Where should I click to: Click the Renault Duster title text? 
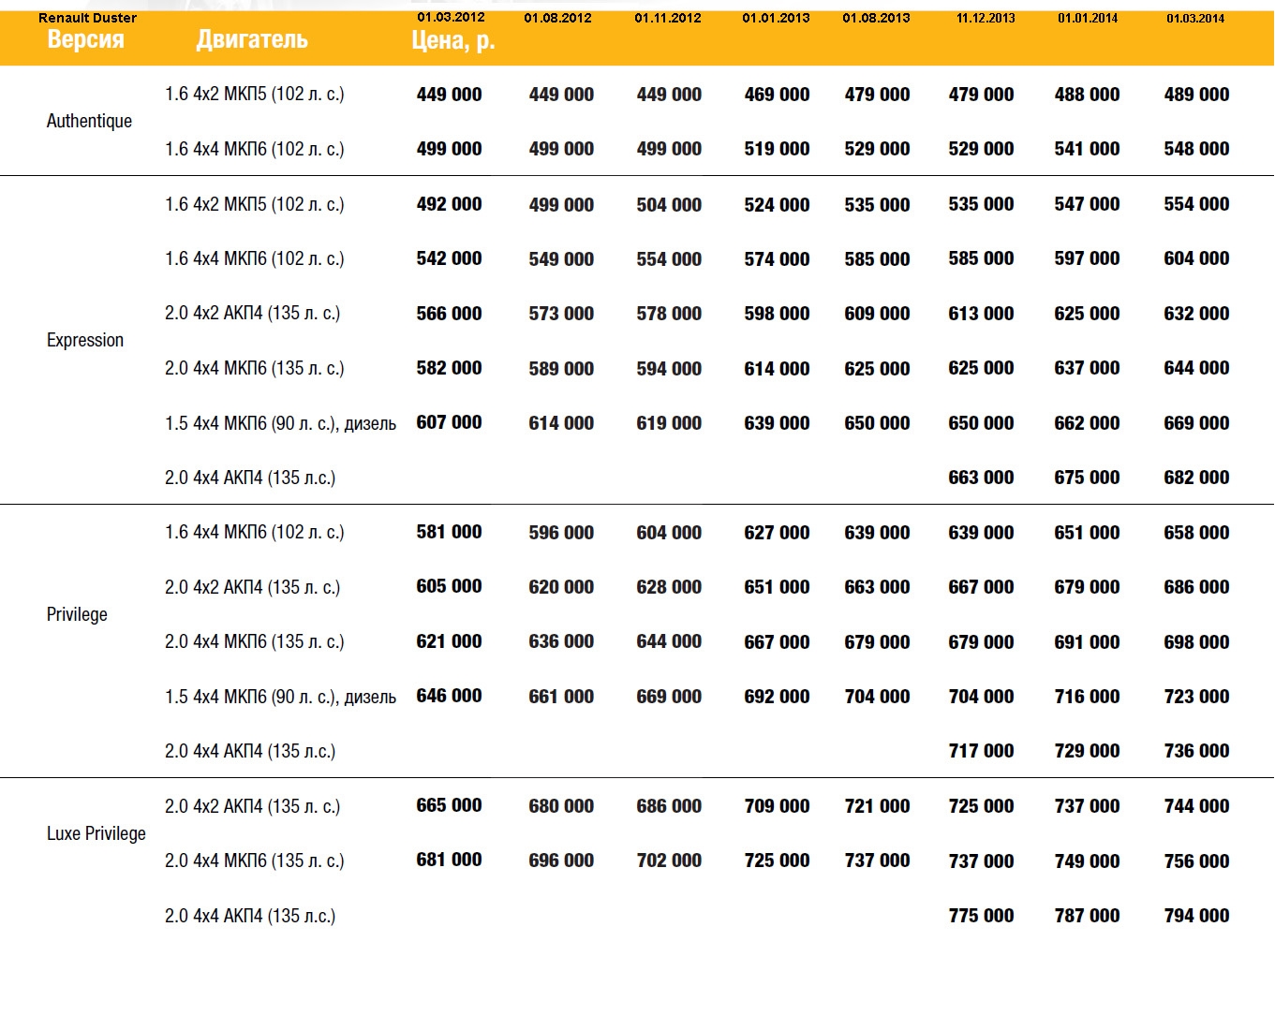(x=87, y=18)
